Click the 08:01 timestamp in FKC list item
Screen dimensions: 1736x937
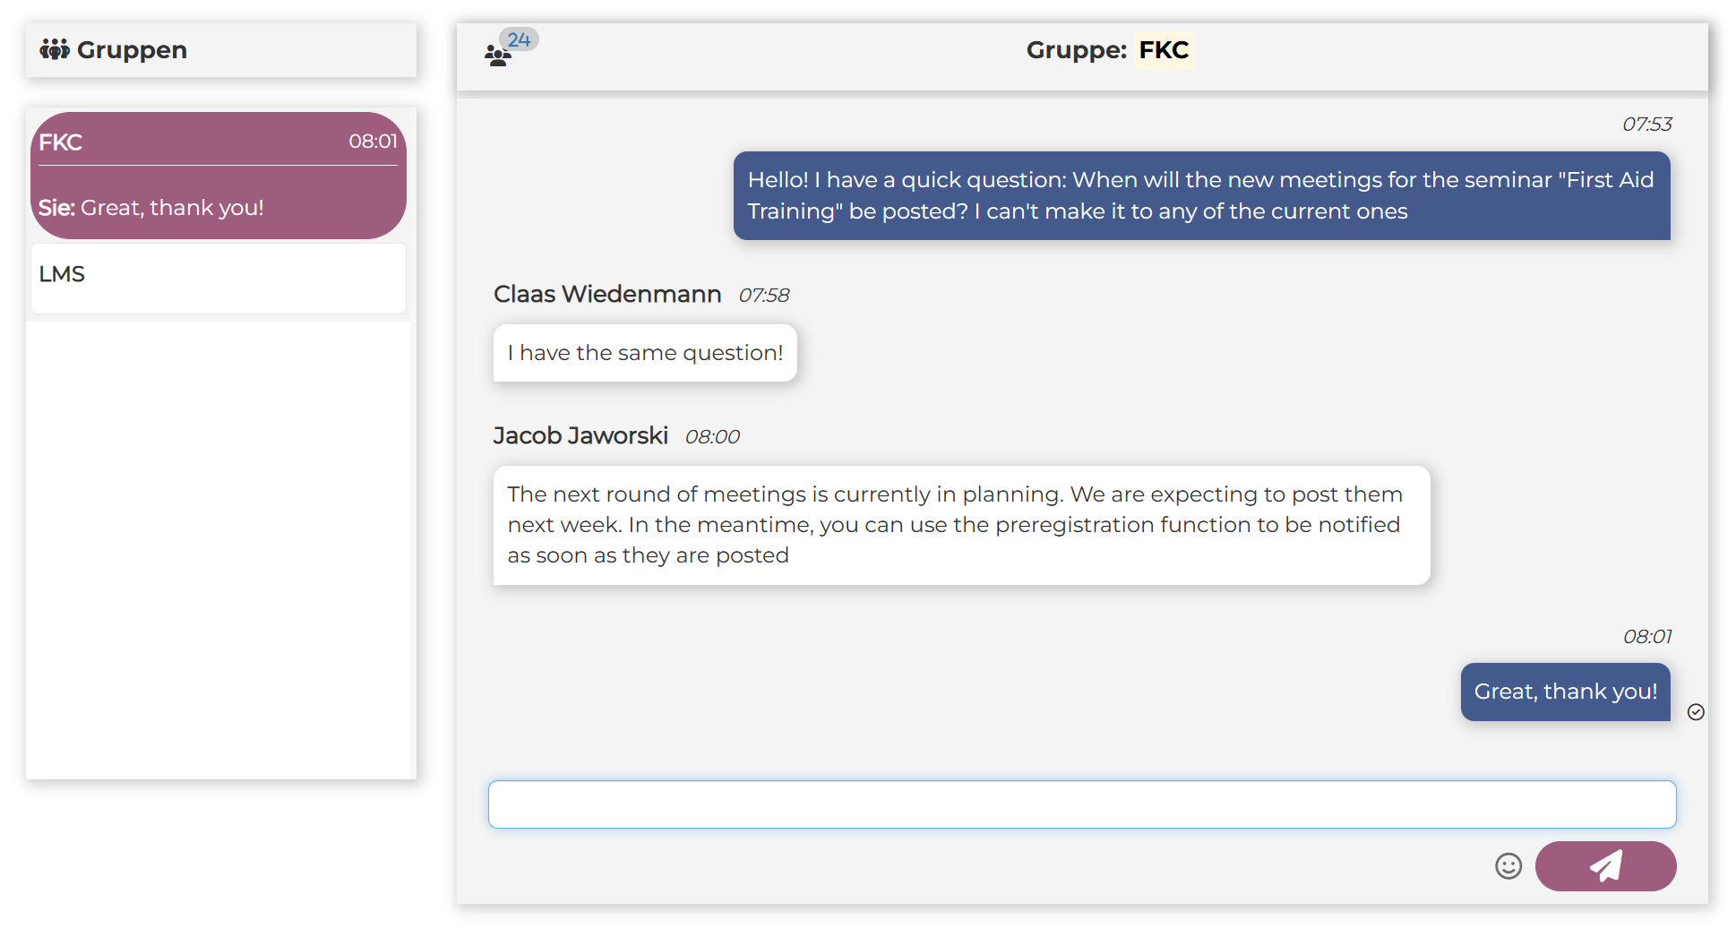[373, 142]
